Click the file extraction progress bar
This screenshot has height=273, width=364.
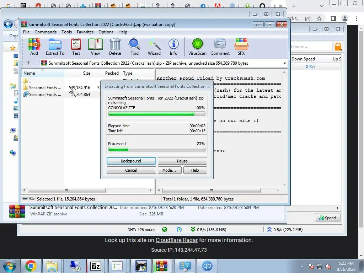point(157,114)
